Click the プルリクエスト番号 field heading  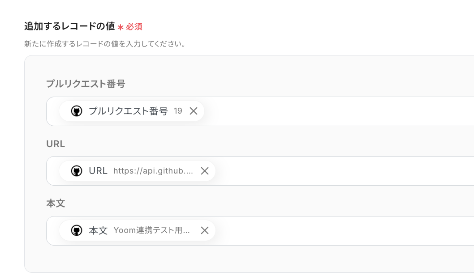[x=86, y=84]
